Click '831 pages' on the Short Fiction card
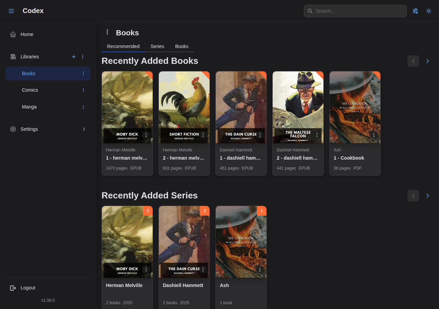 tap(173, 168)
